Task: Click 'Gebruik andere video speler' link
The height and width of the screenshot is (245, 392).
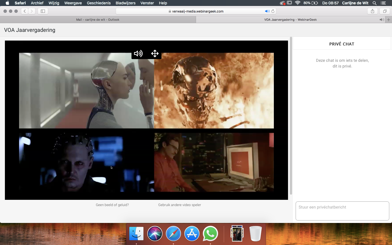Action: [x=180, y=205]
